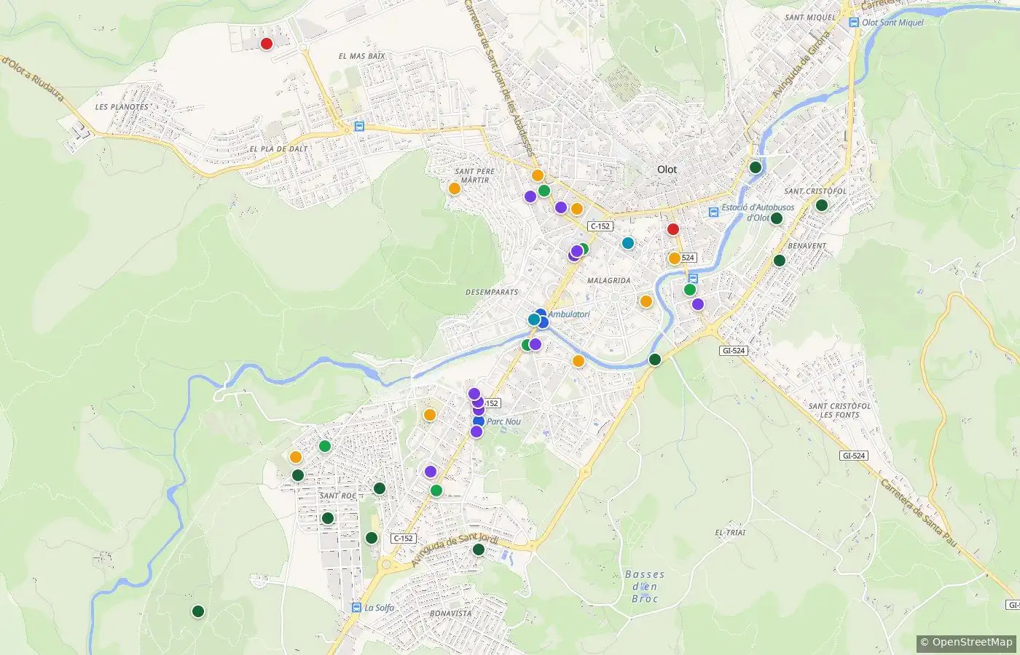Click the dark green marker on the river near Avinguda de Girona
The height and width of the screenshot is (655, 1020).
coord(756,167)
